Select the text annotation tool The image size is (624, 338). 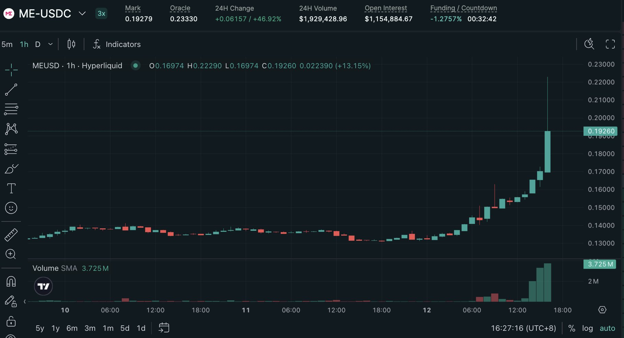(x=11, y=188)
